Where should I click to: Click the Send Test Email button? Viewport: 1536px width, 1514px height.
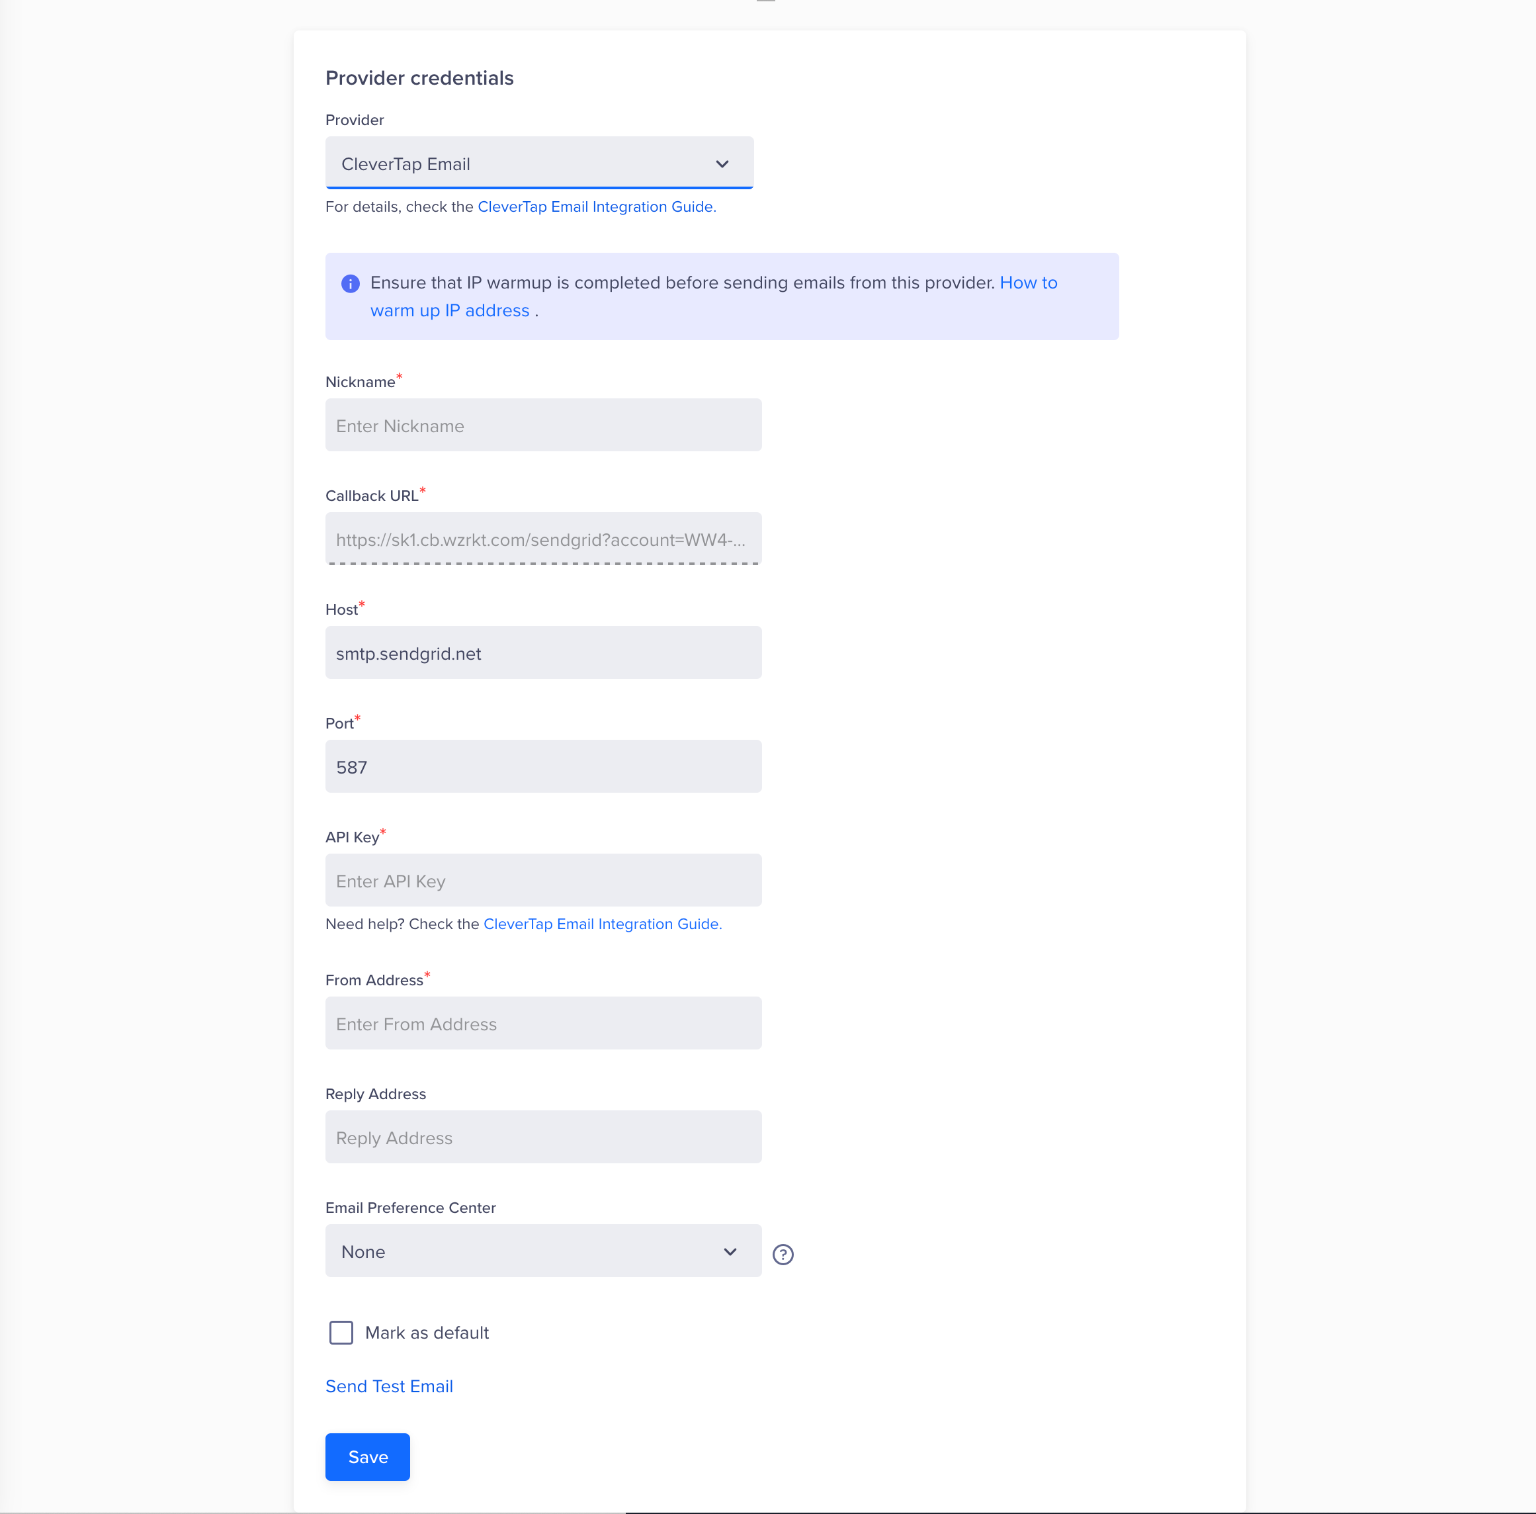point(388,1386)
